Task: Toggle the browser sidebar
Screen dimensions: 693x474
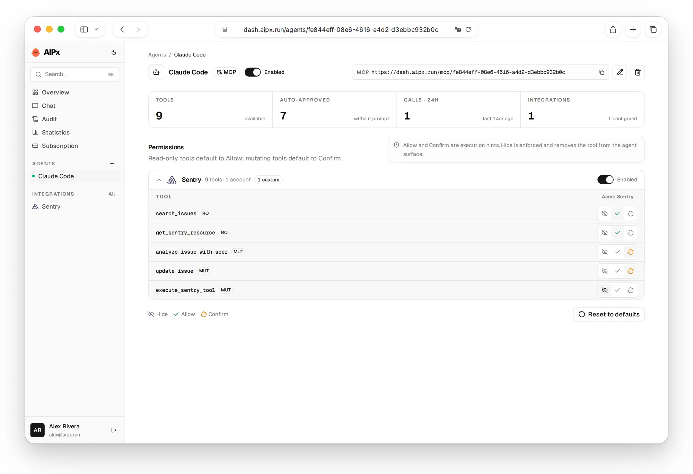Action: click(84, 29)
